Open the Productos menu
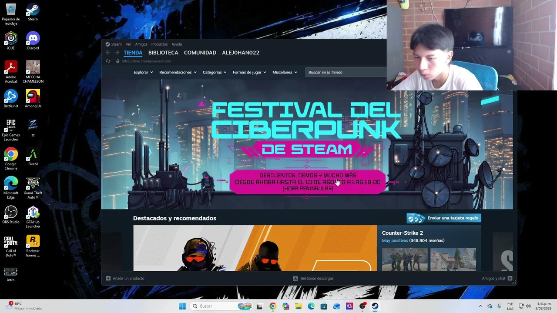This screenshot has height=313, width=557. pyautogui.click(x=159, y=44)
